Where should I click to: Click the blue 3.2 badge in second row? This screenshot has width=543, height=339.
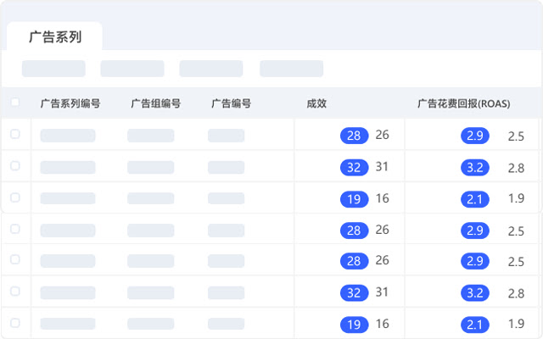(475, 168)
